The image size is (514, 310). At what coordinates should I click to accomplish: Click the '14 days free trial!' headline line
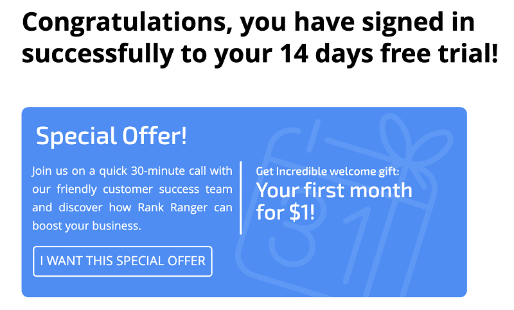[389, 53]
